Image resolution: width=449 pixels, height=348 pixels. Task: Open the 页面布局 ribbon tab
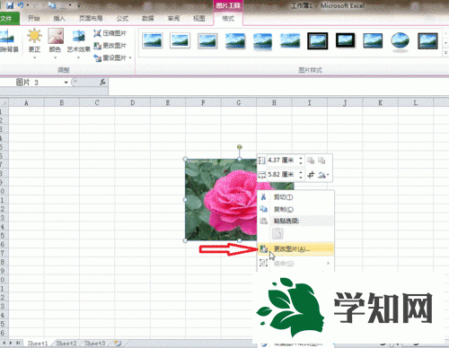point(91,19)
